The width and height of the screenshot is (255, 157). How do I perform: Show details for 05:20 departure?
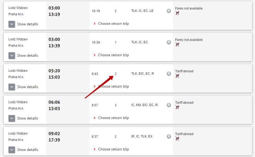12,87
